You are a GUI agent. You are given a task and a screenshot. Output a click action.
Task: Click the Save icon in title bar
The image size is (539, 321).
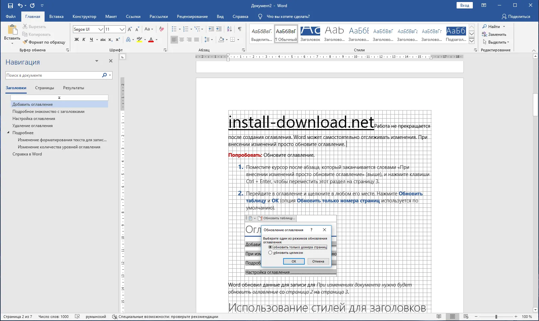10,5
